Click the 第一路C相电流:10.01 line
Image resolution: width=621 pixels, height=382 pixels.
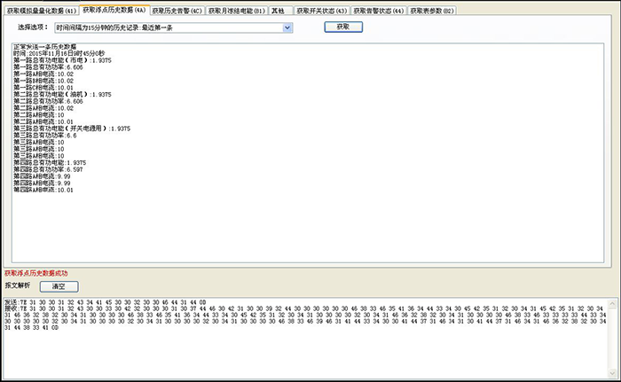point(43,88)
